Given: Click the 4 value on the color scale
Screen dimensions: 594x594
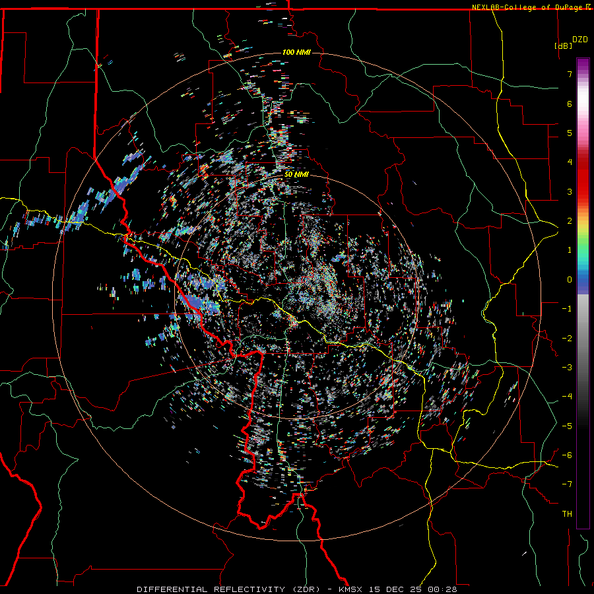Looking at the screenshot, I should click(570, 162).
